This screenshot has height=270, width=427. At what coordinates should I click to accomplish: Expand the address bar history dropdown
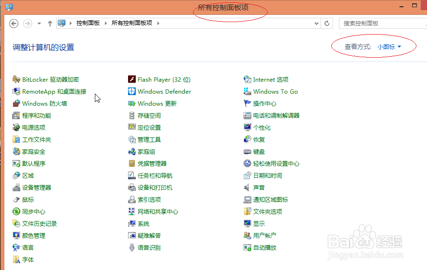click(316, 24)
